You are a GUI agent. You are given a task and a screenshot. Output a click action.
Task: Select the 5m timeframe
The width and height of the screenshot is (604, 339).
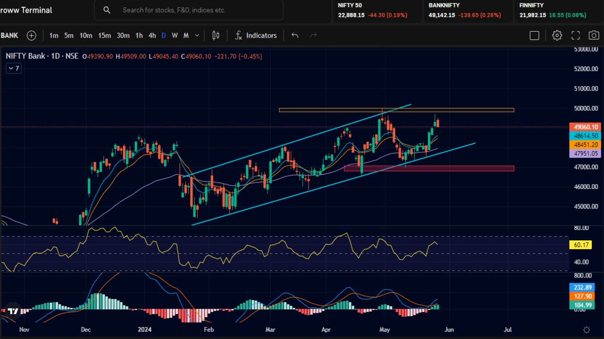[x=69, y=35]
